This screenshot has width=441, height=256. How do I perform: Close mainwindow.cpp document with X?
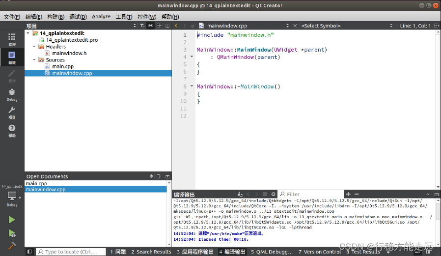pos(295,26)
